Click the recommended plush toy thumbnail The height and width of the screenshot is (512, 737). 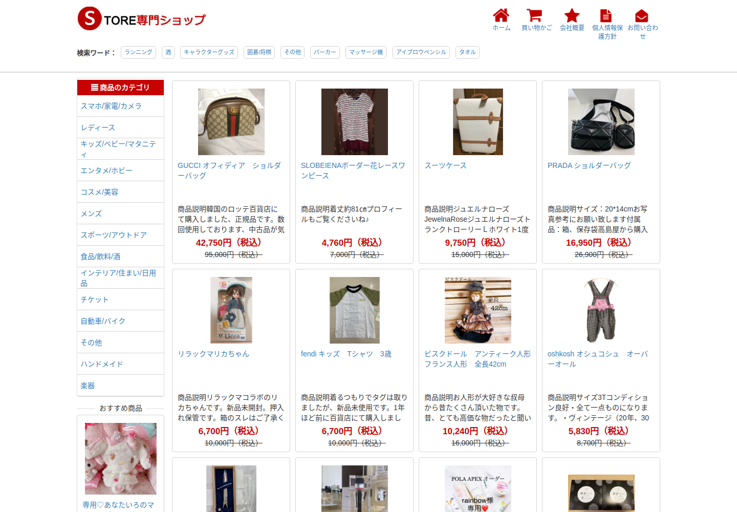(x=121, y=459)
